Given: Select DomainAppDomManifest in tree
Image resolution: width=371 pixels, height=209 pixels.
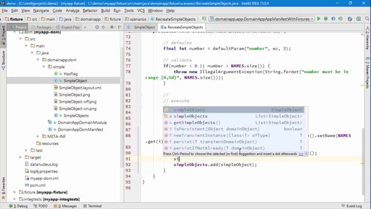Looking at the screenshot, I should [80, 129].
